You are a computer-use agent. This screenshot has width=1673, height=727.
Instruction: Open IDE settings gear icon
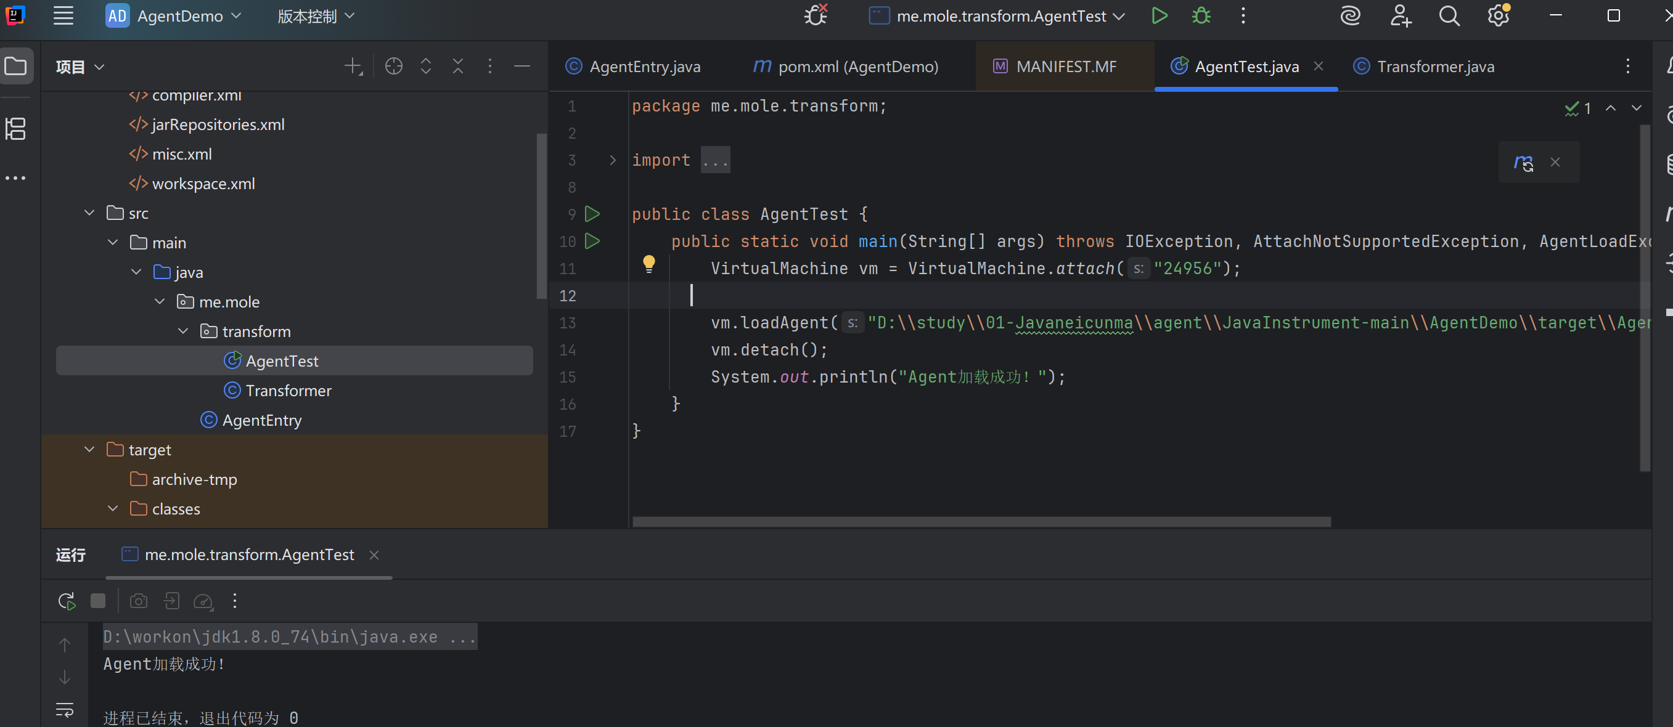pos(1498,15)
